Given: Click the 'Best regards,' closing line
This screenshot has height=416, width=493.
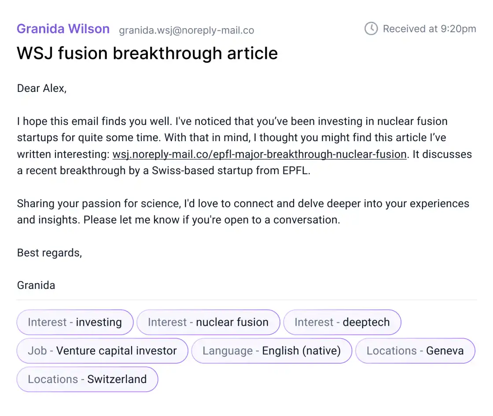Looking at the screenshot, I should (x=49, y=253).
